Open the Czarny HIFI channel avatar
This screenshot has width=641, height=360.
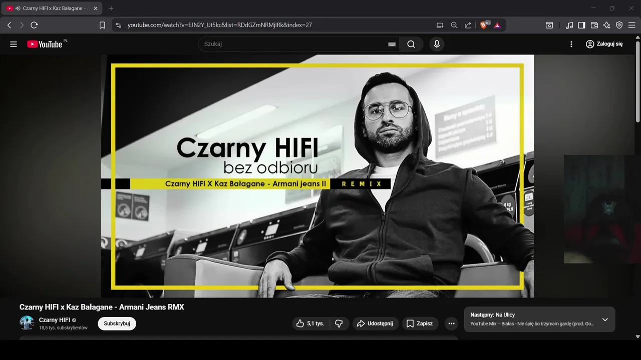(27, 323)
